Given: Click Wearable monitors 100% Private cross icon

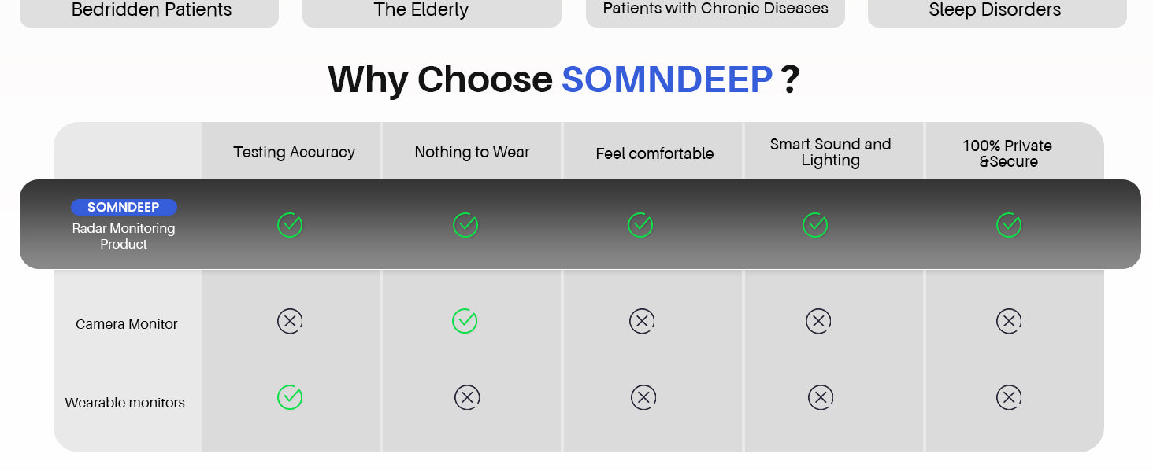Looking at the screenshot, I should [1009, 397].
